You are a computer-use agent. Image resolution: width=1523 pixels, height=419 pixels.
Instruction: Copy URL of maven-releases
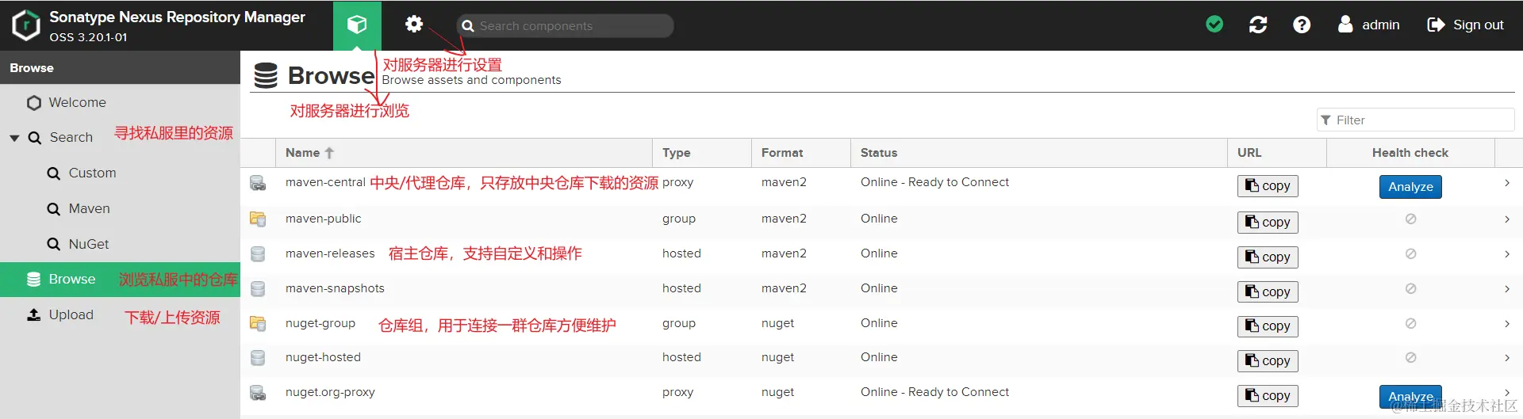click(1268, 257)
